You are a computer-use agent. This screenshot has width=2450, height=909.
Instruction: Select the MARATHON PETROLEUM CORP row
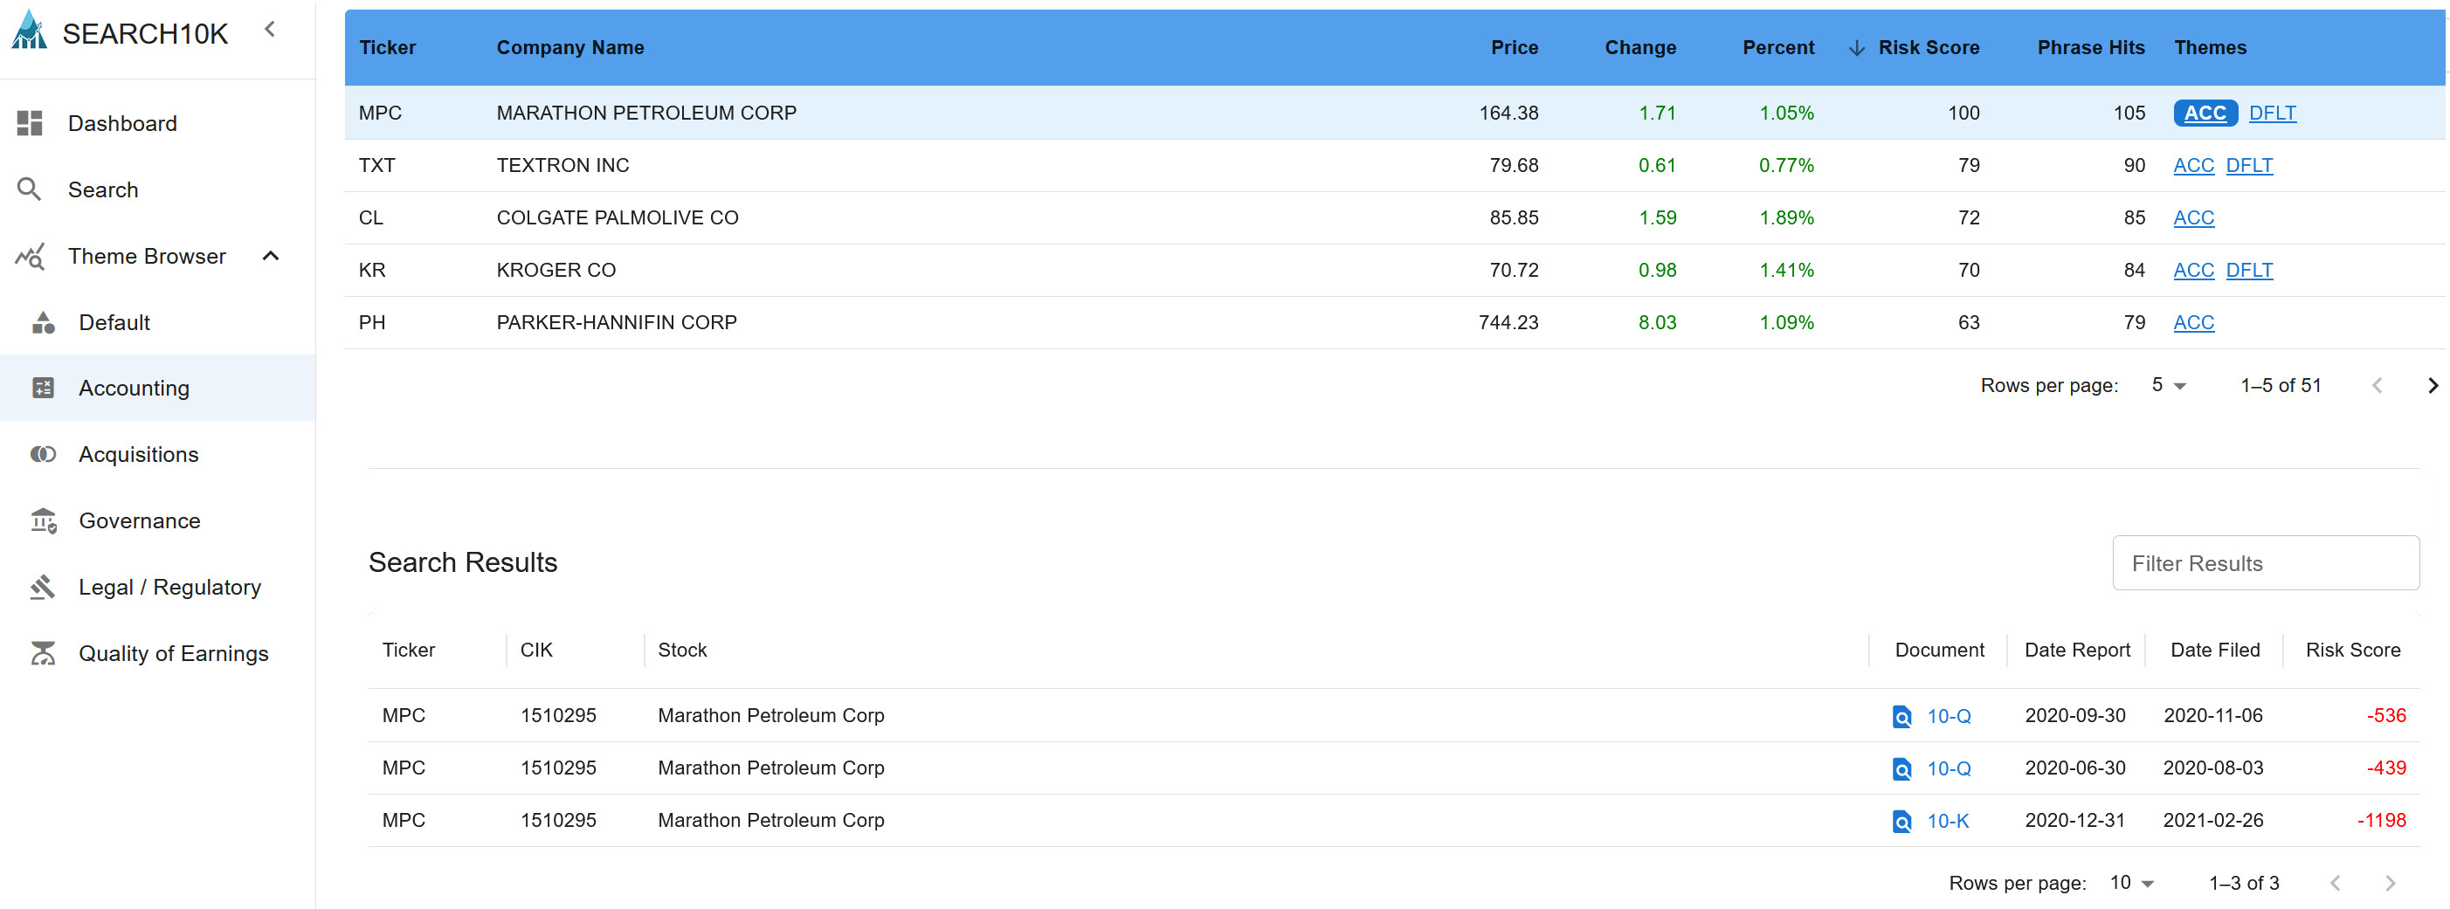(1394, 114)
